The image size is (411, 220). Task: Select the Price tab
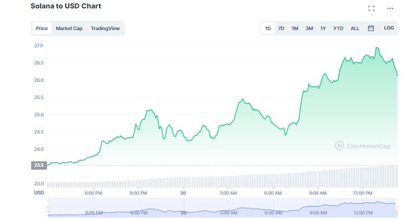42,28
